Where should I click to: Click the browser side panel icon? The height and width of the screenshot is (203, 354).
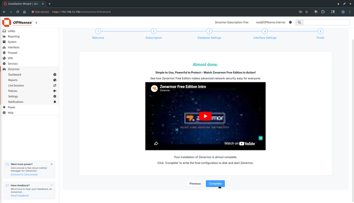click(333, 12)
